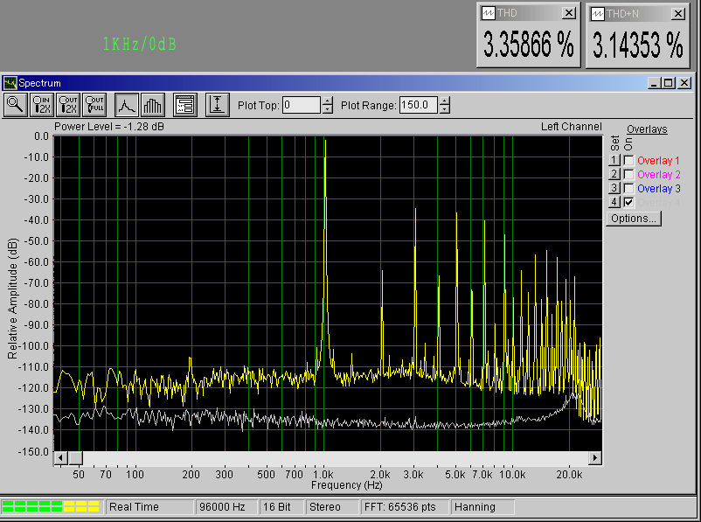Click the Real Time status field
701x522 pixels.
[149, 507]
